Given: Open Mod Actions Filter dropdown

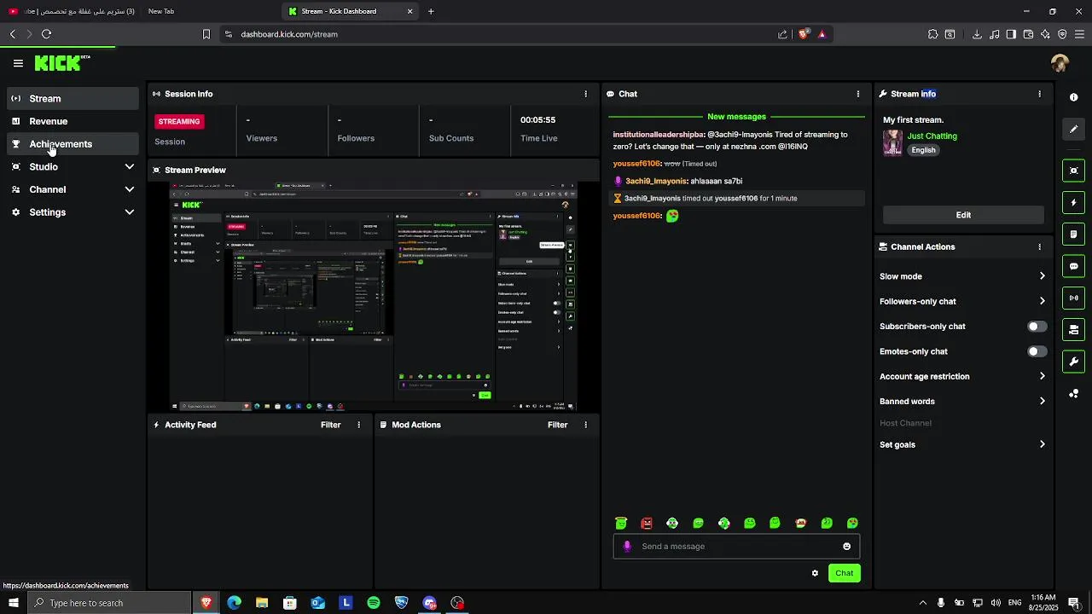Looking at the screenshot, I should pyautogui.click(x=557, y=425).
